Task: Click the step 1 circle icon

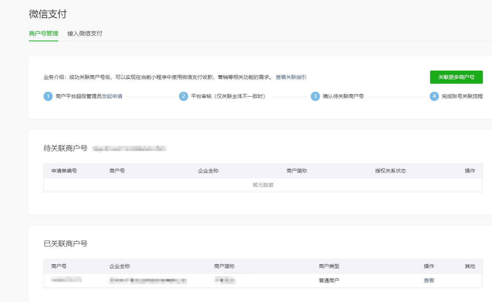Action: click(48, 97)
